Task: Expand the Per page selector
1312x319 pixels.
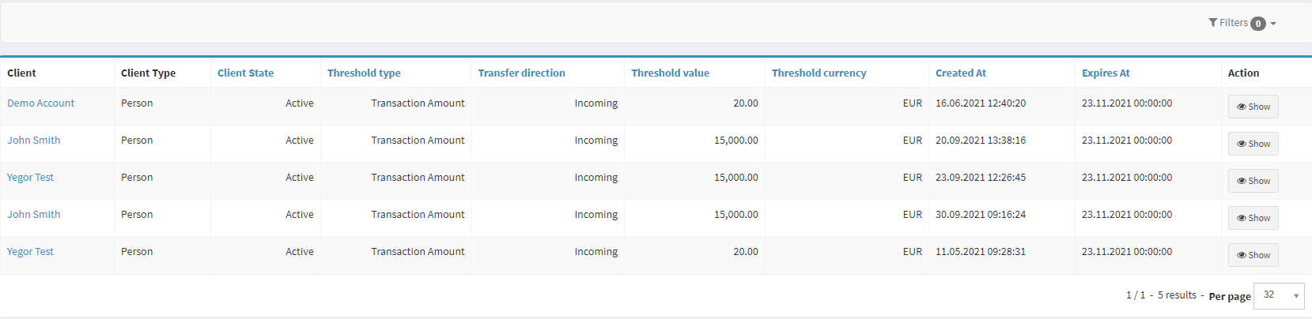Action: coord(1278,295)
